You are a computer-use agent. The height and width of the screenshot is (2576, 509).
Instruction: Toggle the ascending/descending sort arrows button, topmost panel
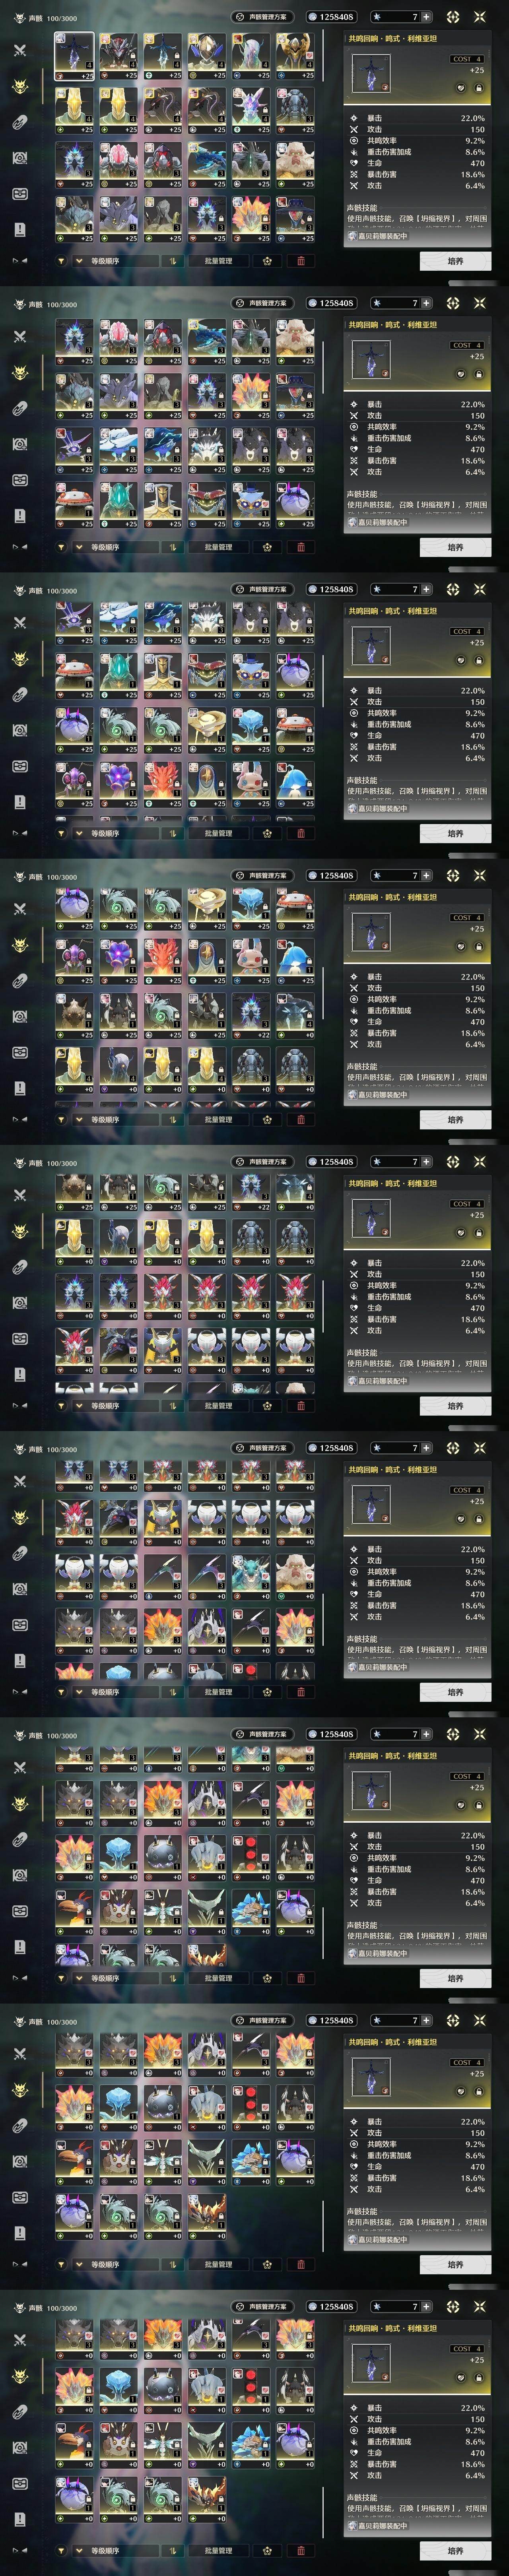pos(172,261)
